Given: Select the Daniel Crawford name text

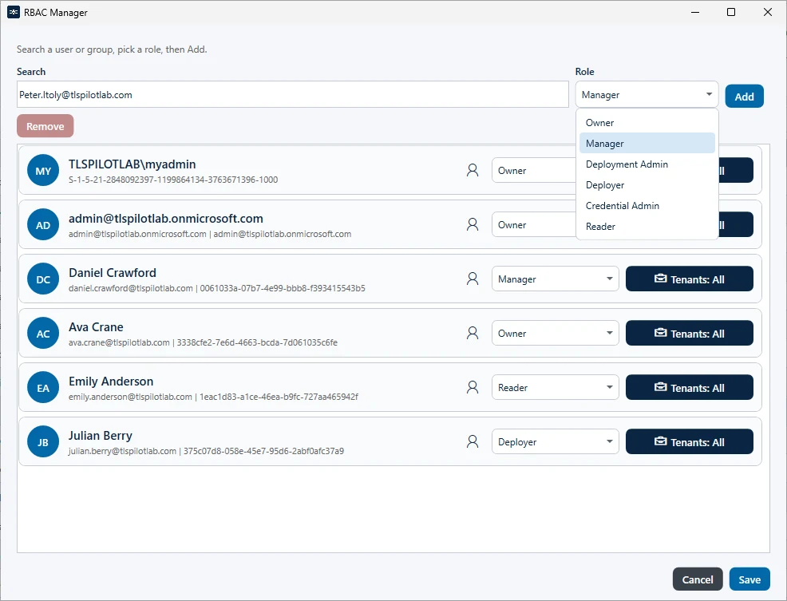Looking at the screenshot, I should point(113,273).
